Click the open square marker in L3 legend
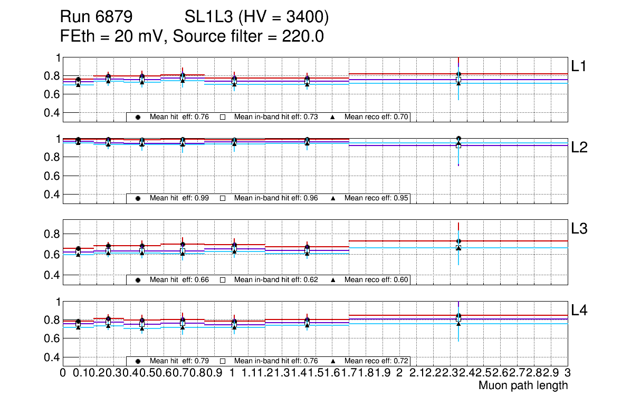This screenshot has width=631, height=407. pos(223,280)
